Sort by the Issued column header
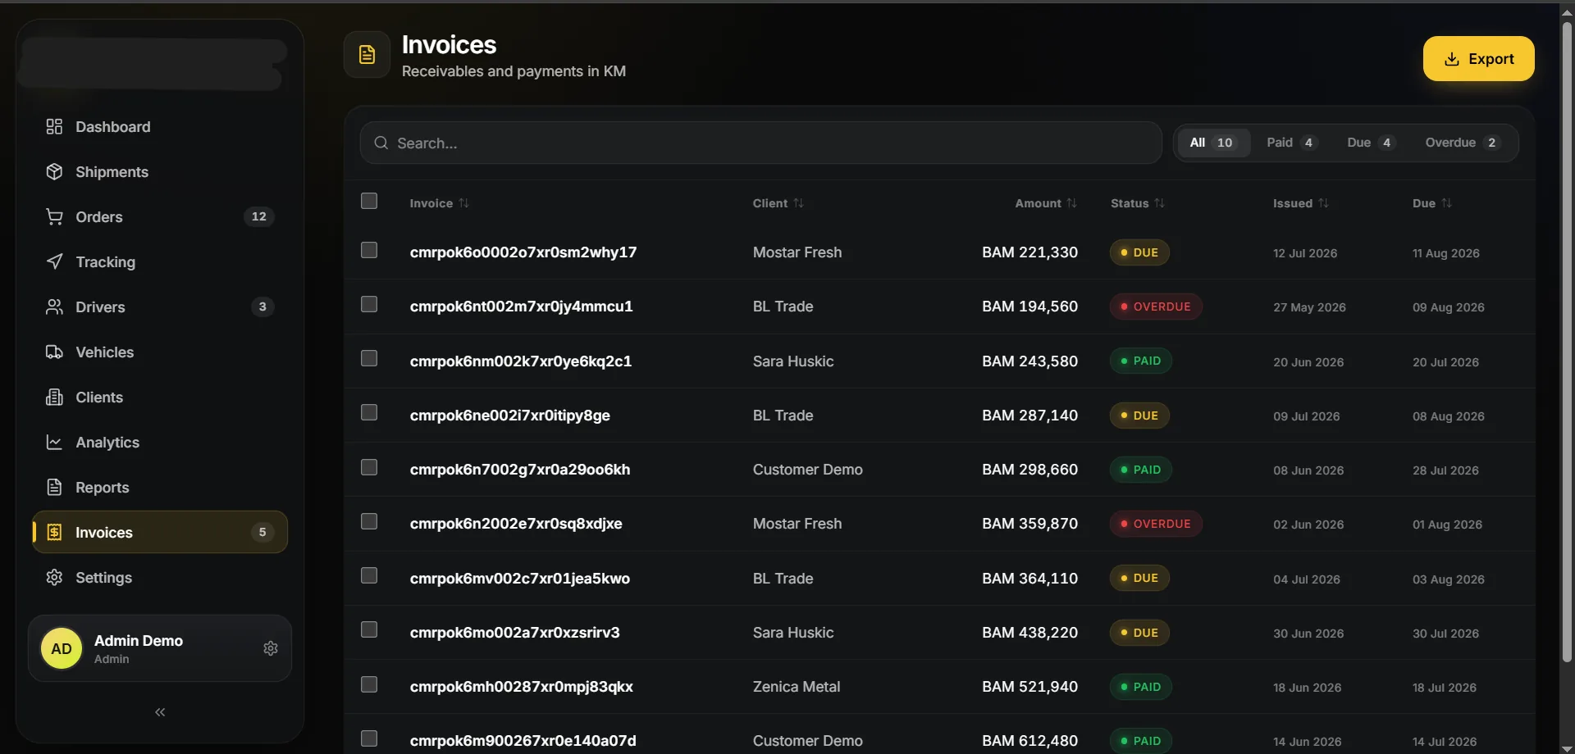The width and height of the screenshot is (1575, 754). (1301, 203)
